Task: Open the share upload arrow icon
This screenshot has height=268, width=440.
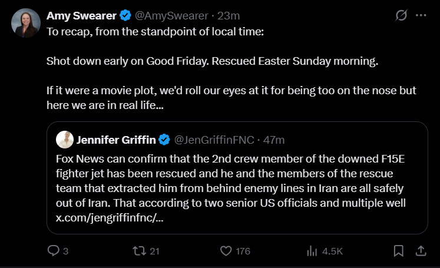Action: click(x=421, y=250)
